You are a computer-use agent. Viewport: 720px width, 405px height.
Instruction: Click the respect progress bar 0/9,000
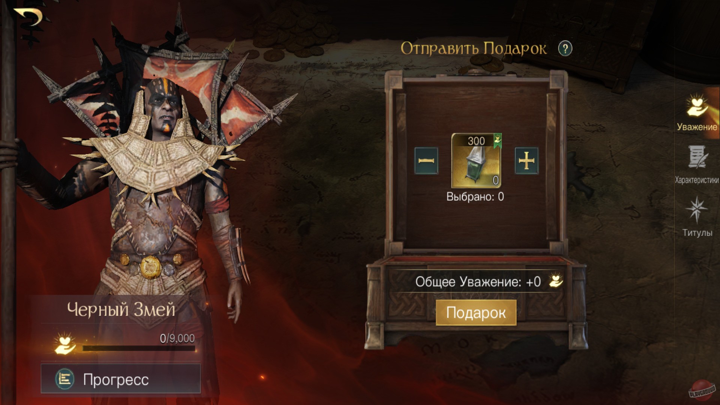click(139, 348)
